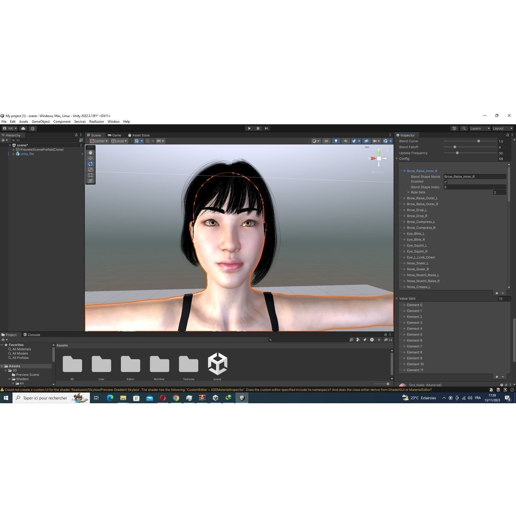Collapse the Config foldout
Screen dimensions: 516x516
point(397,159)
